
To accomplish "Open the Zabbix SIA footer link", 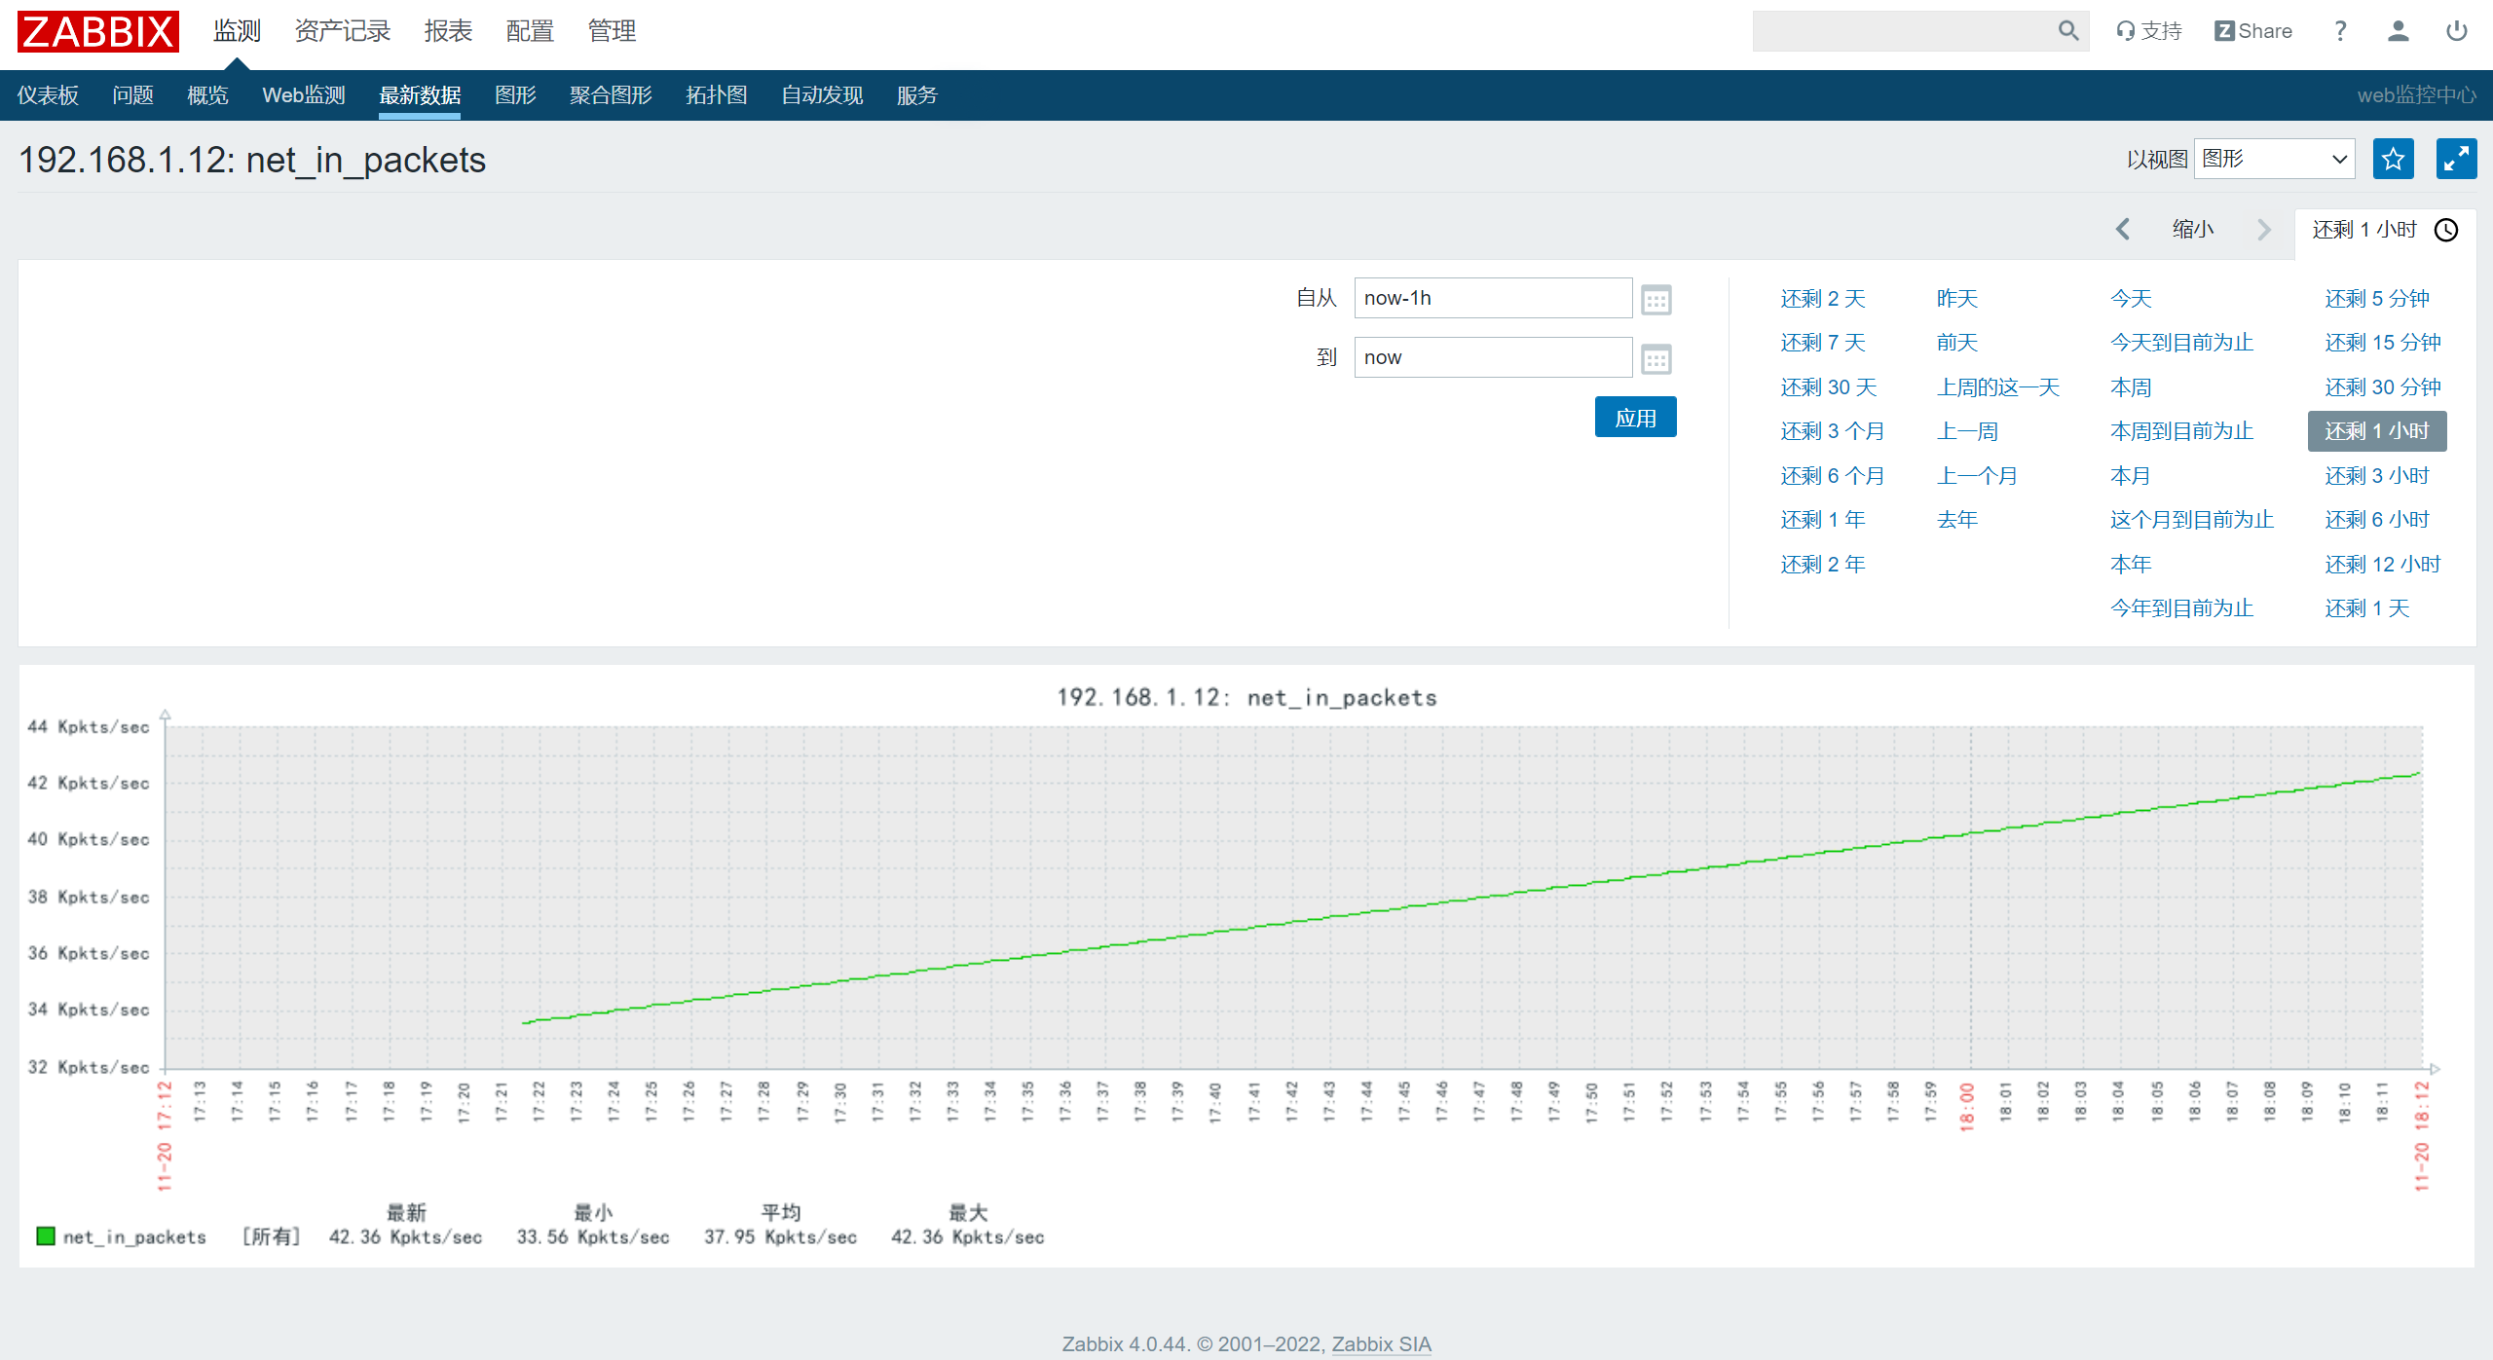I will (x=1381, y=1344).
